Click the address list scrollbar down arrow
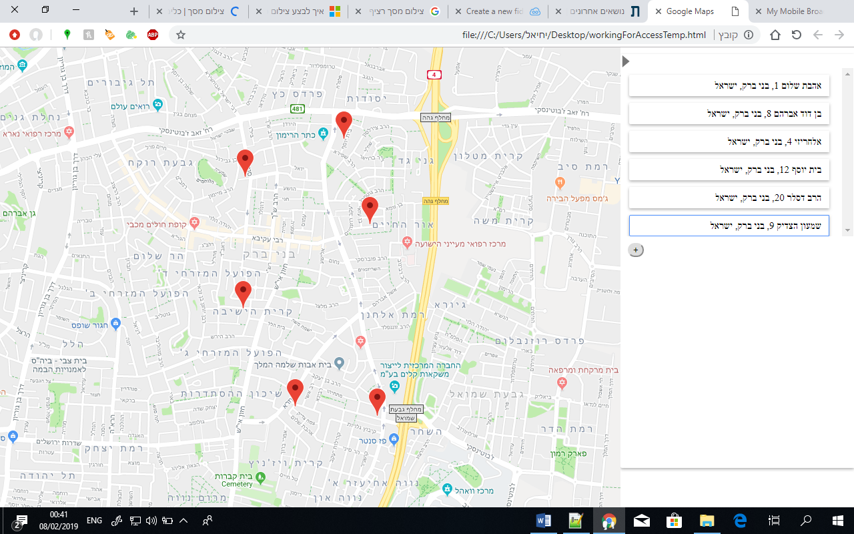854x534 pixels. 847,230
